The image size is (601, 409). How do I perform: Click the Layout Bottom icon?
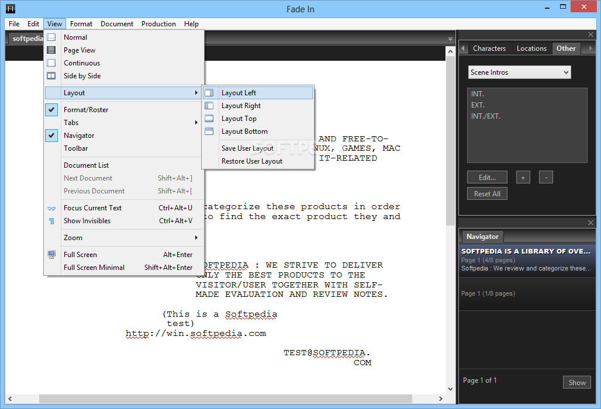(x=209, y=131)
